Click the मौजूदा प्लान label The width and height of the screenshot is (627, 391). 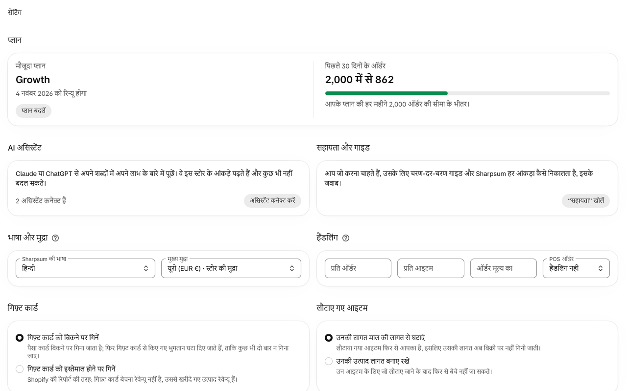click(x=30, y=66)
